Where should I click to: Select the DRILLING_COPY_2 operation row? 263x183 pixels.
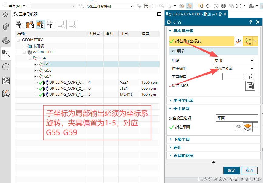(x=87, y=88)
